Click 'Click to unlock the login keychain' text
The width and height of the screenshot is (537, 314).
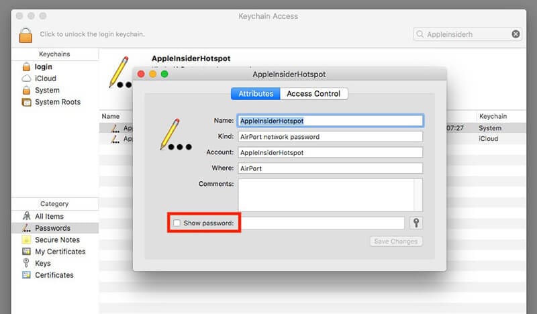click(93, 34)
